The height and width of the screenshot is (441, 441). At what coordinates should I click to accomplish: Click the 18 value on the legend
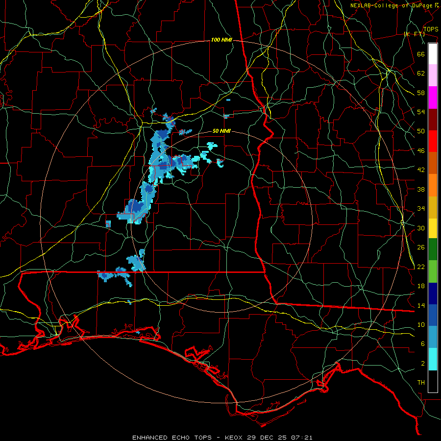point(421,286)
